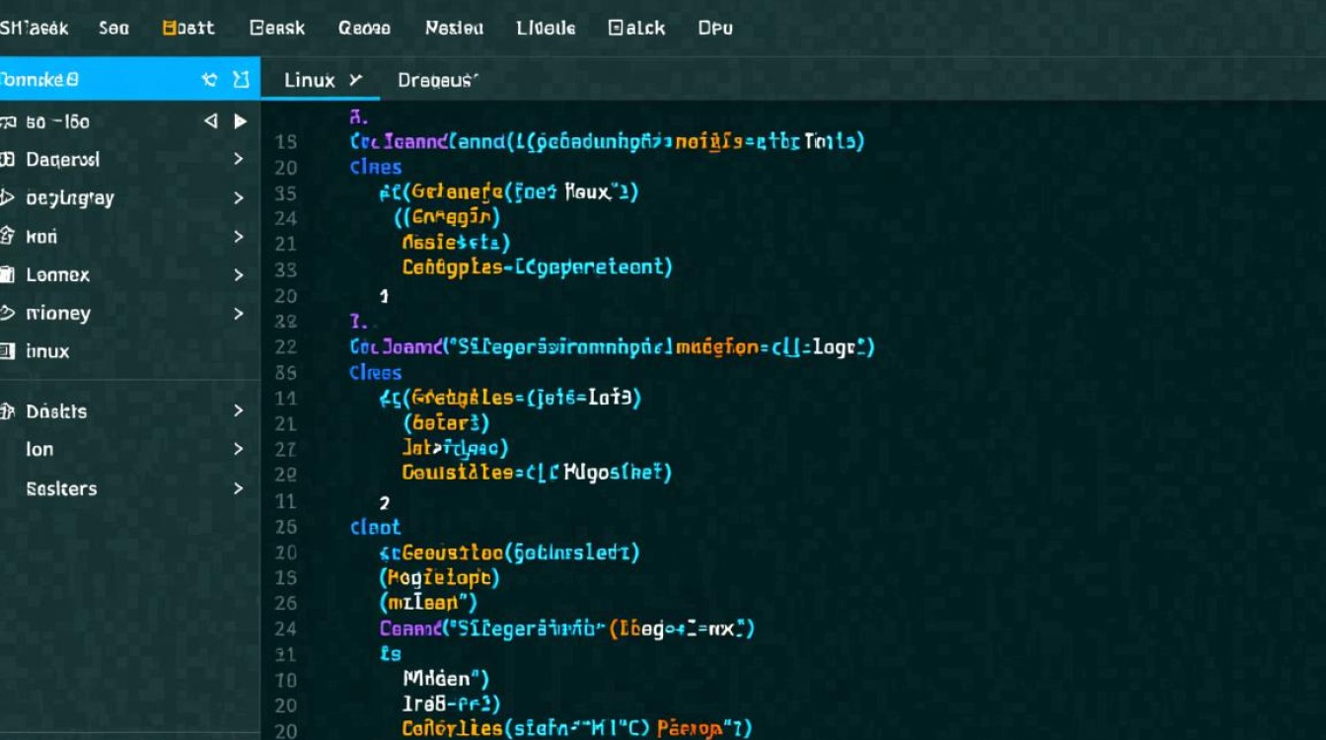Open the Nesieu menu in the top bar
The width and height of the screenshot is (1326, 740).
[x=454, y=28]
